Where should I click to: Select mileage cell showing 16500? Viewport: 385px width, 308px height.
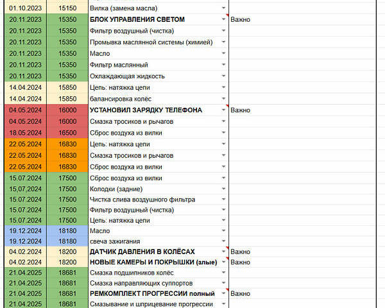coord(67,133)
